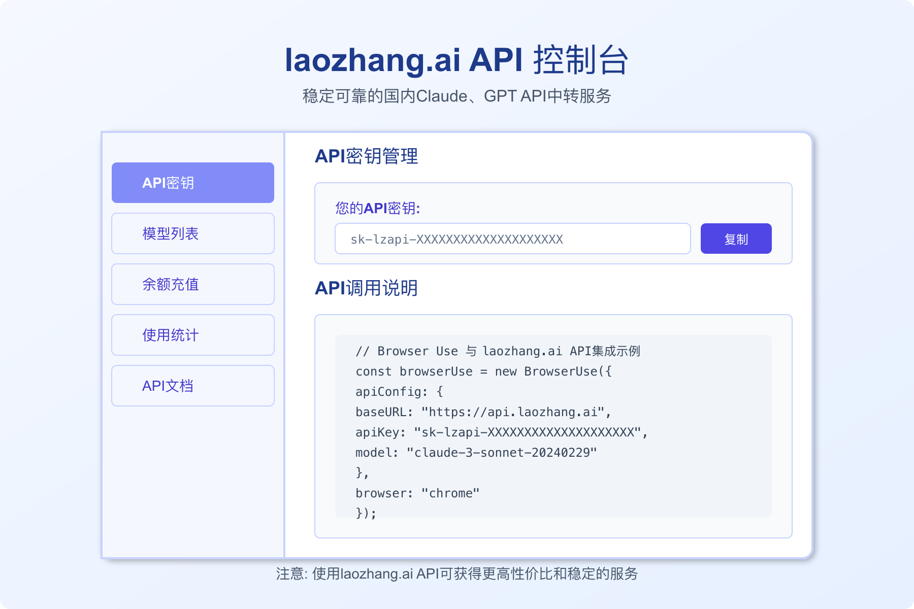Select the API密钥 sidebar item
Image resolution: width=914 pixels, height=609 pixels.
(193, 183)
